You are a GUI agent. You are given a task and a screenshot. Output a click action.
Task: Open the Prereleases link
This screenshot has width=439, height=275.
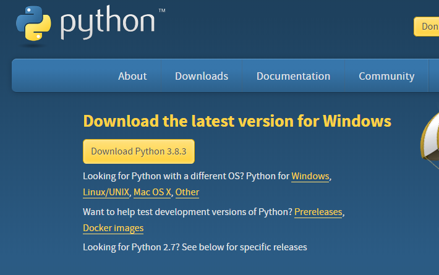pyautogui.click(x=318, y=212)
